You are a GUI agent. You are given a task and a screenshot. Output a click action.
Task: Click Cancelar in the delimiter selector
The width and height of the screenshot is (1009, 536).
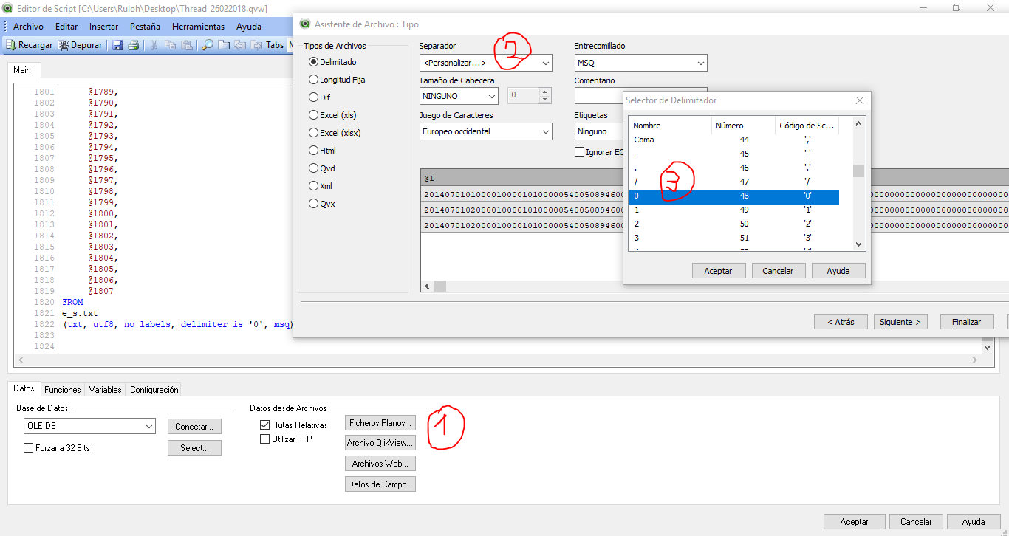coord(778,271)
